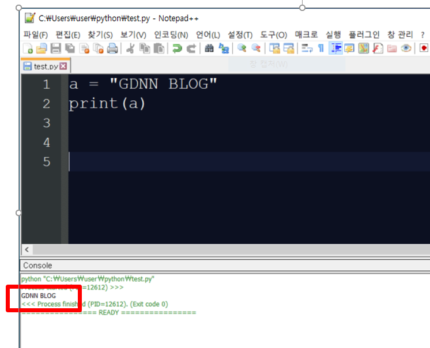Click line number 1 in the margin
The height and width of the screenshot is (348, 430).
[46, 84]
